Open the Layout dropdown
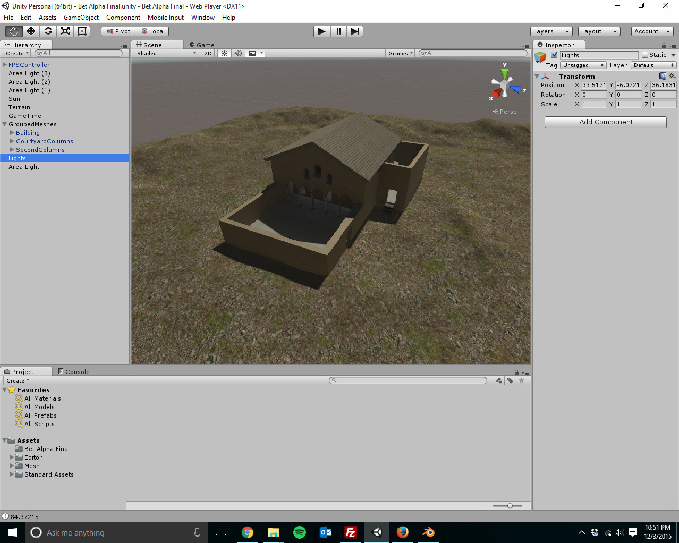Image resolution: width=679 pixels, height=543 pixels. pyautogui.click(x=599, y=31)
